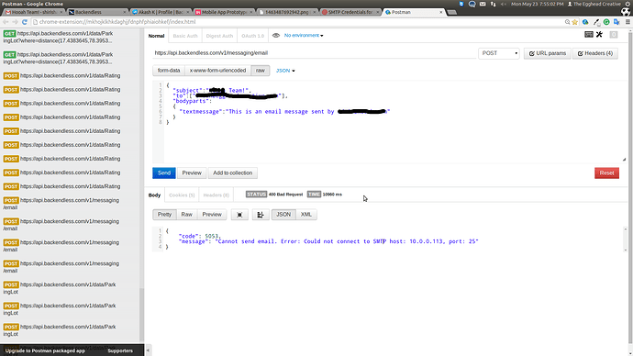The image size is (633, 356).
Task: Switch body type to form-data
Action: tap(169, 71)
